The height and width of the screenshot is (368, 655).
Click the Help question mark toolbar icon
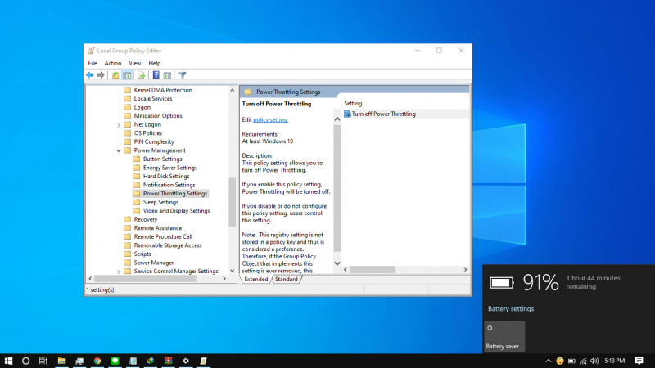click(156, 75)
